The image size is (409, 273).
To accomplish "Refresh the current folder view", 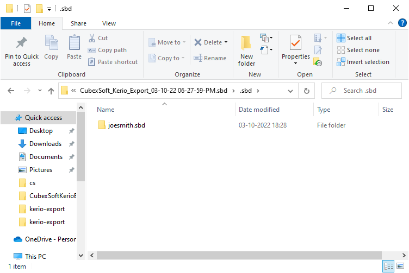I will (x=307, y=91).
